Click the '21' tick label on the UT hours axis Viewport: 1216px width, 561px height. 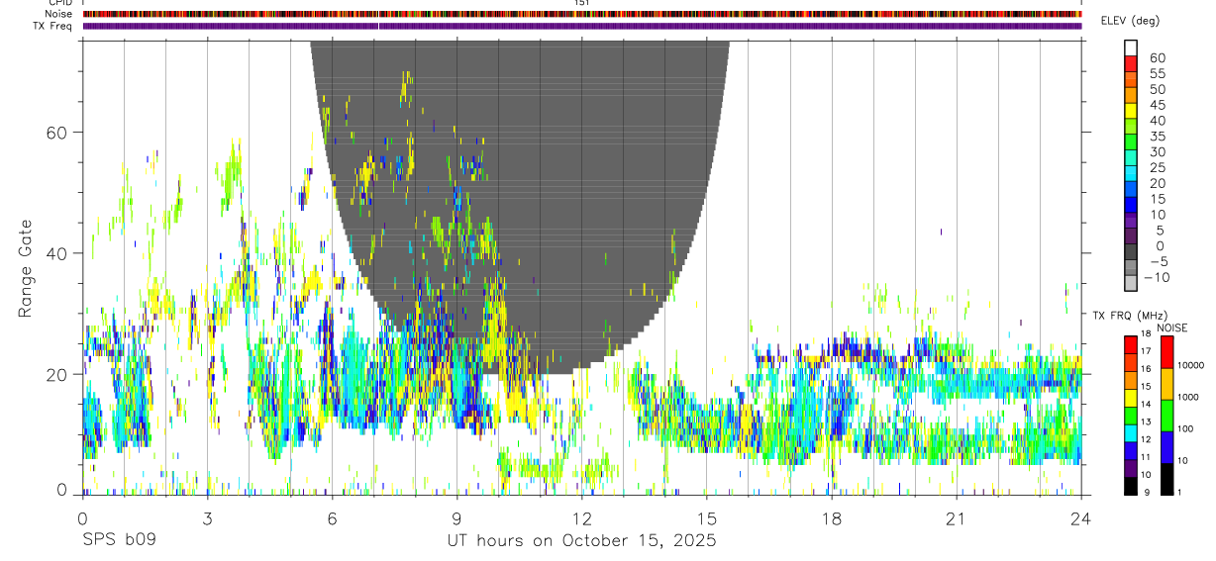pyautogui.click(x=957, y=518)
